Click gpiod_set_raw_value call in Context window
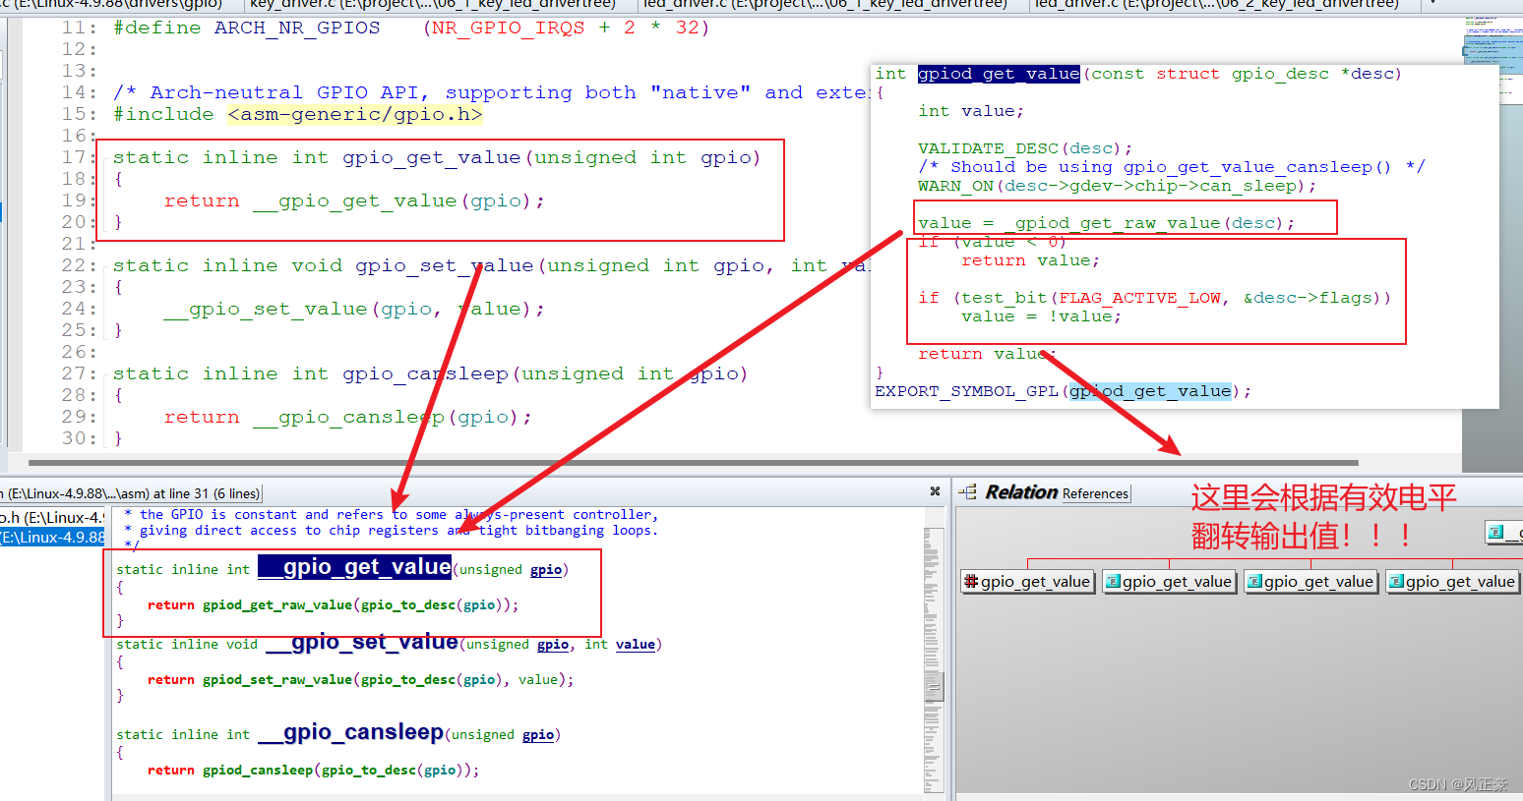The width and height of the screenshot is (1523, 801). 277,680
